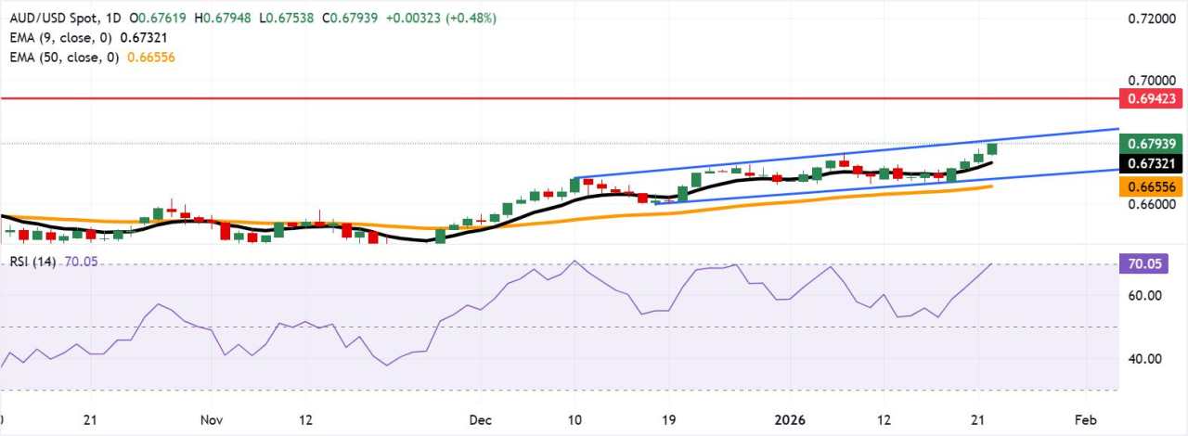Click the black 0.67321 price axis label
Viewport: 1188px width, 436px height.
pos(1151,164)
